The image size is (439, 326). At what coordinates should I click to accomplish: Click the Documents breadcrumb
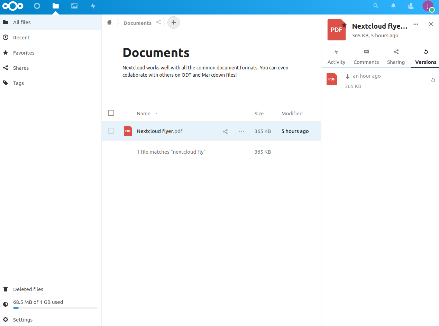click(137, 23)
